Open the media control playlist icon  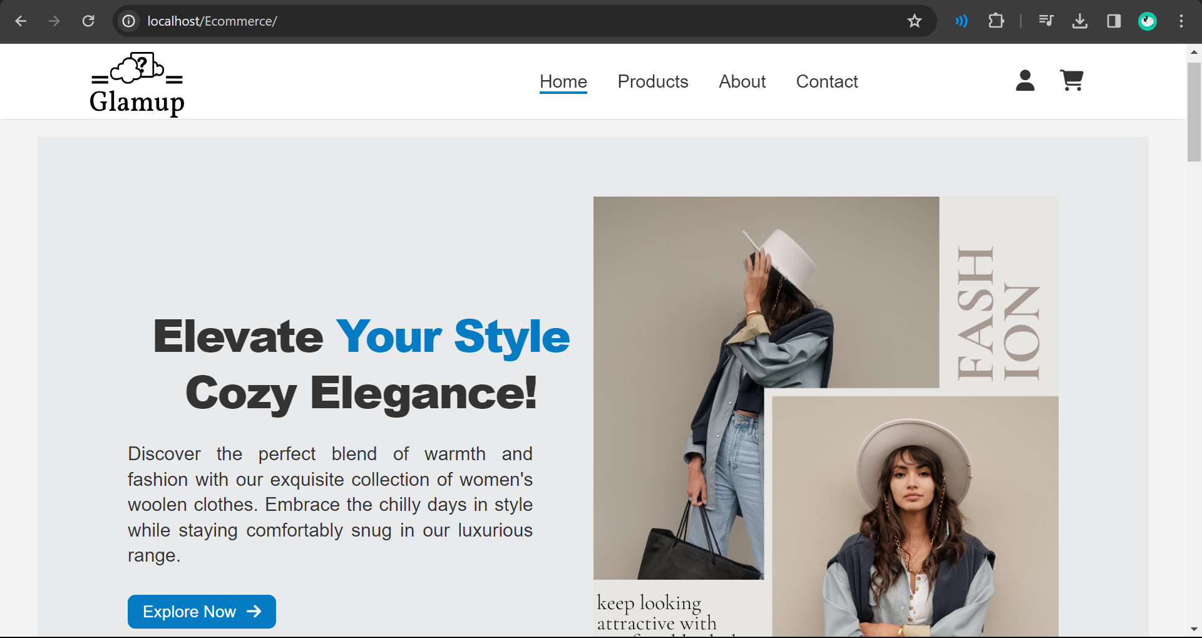click(x=1045, y=21)
